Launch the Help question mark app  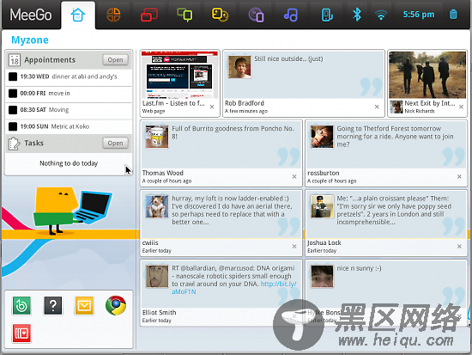pos(53,306)
